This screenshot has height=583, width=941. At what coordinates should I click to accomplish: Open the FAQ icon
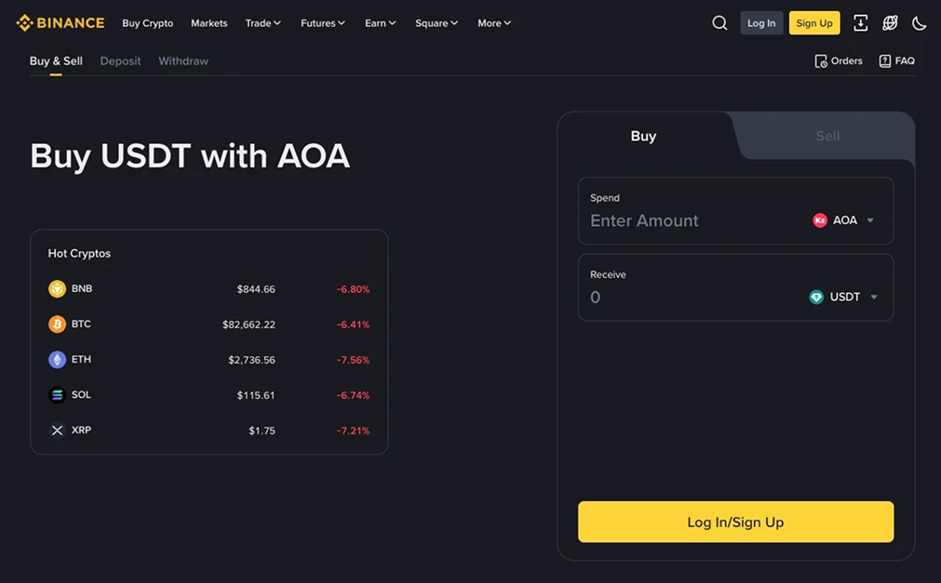[884, 60]
